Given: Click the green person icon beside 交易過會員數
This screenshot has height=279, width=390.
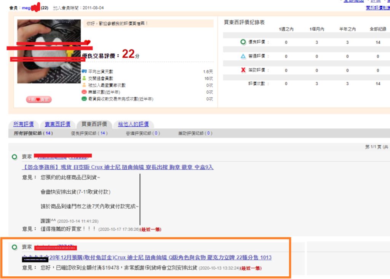Looking at the screenshot, I should [84, 78].
